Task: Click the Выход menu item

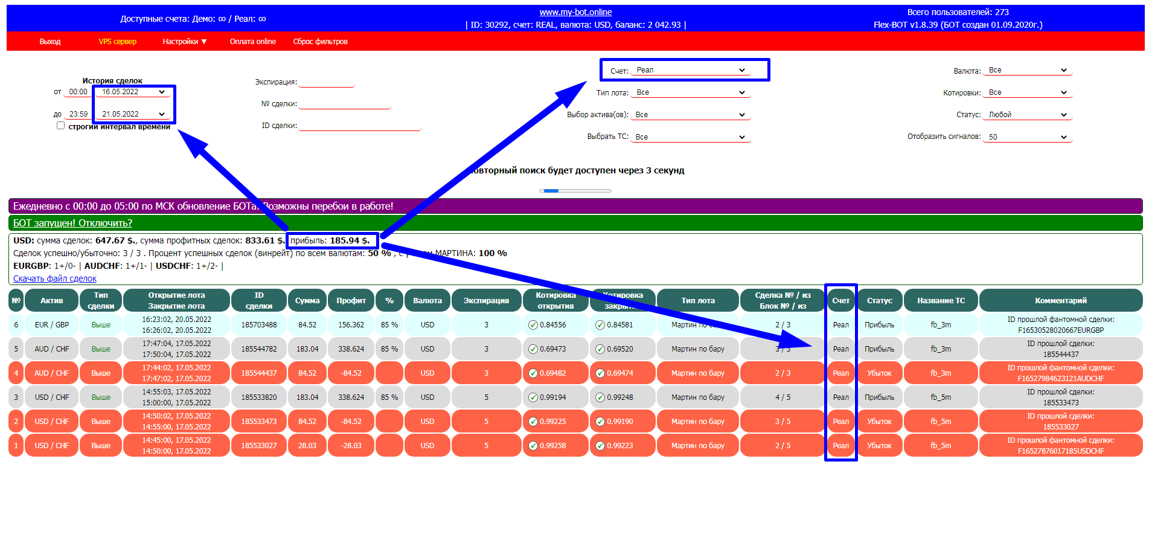Action: pyautogui.click(x=50, y=42)
